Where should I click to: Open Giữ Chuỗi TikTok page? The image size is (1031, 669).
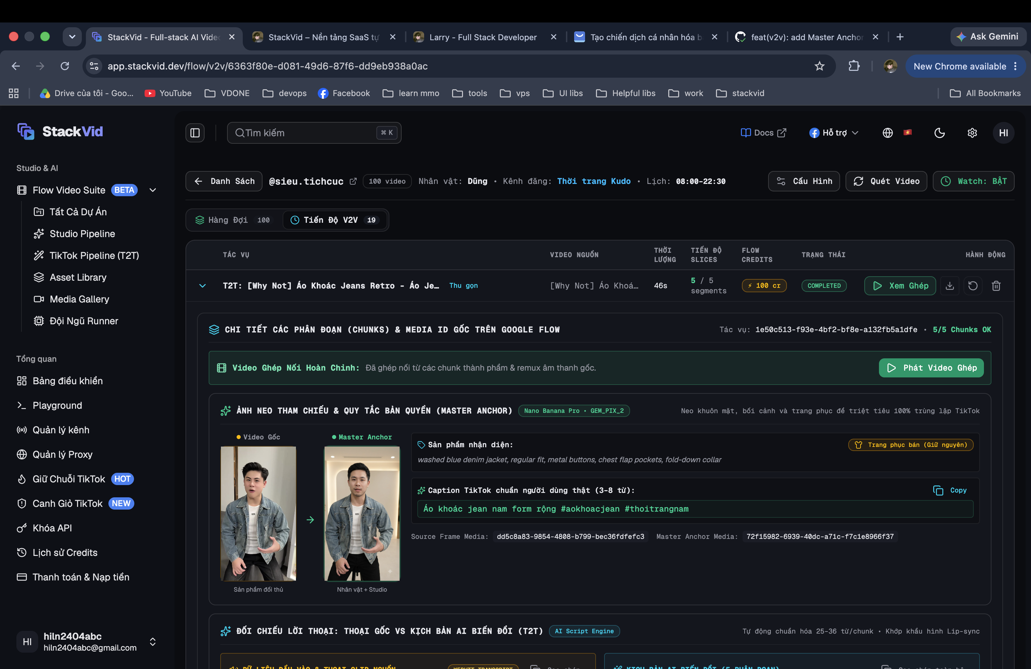pos(69,479)
